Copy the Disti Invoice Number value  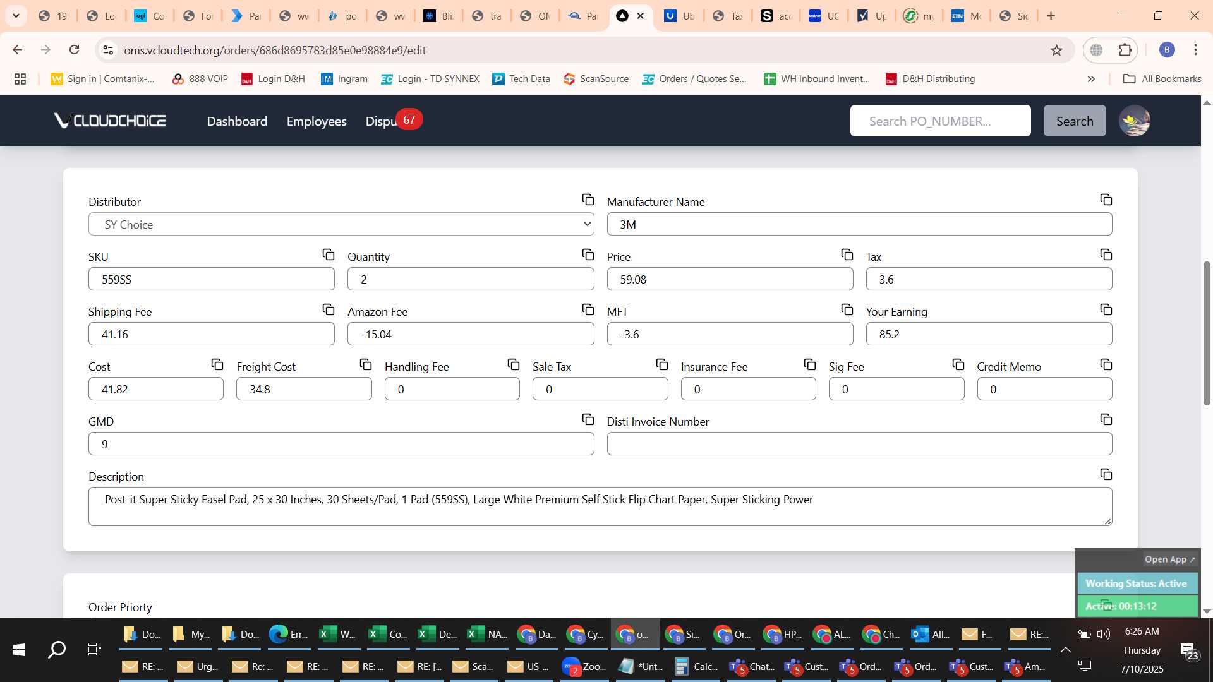[x=1106, y=419]
